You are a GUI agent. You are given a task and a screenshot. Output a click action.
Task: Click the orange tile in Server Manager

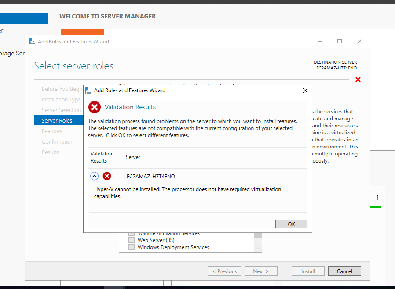coord(82,32)
